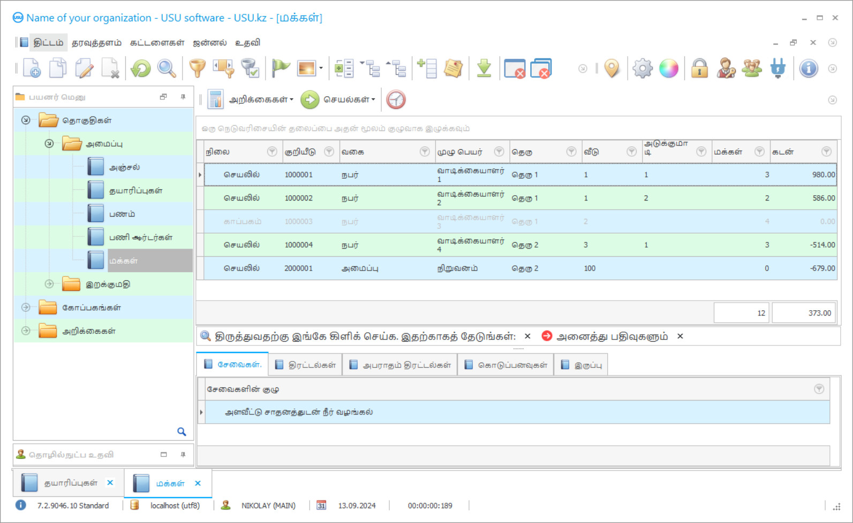Expand the அறிக்கைகள் tree folder
Viewport: 853px width, 523px height.
click(26, 331)
